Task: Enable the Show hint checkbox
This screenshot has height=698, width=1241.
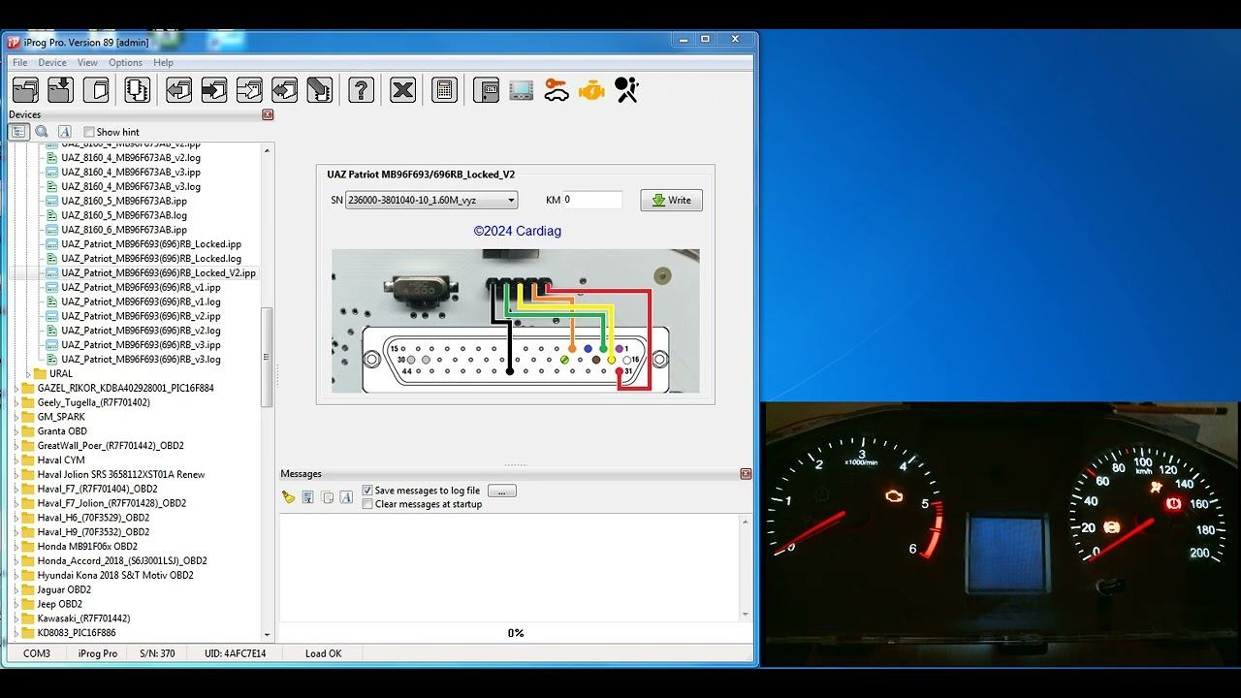Action: coord(89,132)
